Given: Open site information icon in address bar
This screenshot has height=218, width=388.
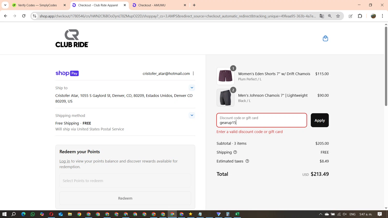Looking at the screenshot, I should pyautogui.click(x=34, y=16).
